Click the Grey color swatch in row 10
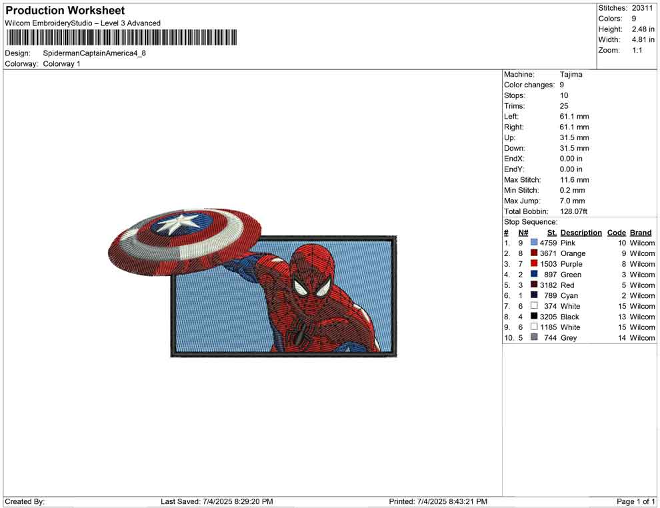 tap(534, 337)
